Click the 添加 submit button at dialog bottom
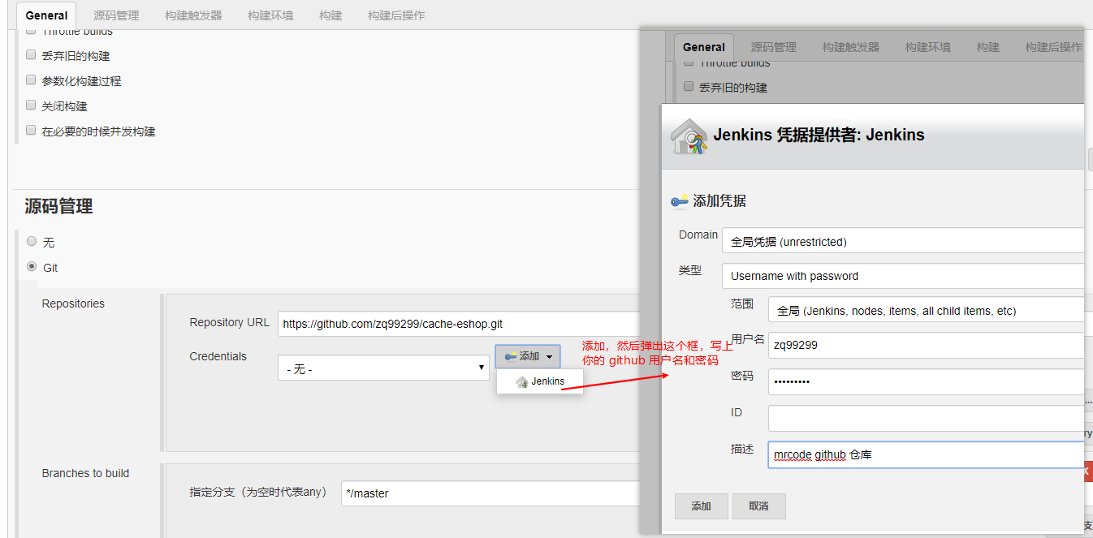The width and height of the screenshot is (1093, 538). [x=701, y=506]
